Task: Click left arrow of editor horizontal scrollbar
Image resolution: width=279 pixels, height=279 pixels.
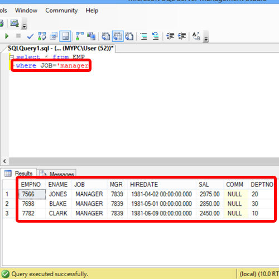Action: point(4,161)
